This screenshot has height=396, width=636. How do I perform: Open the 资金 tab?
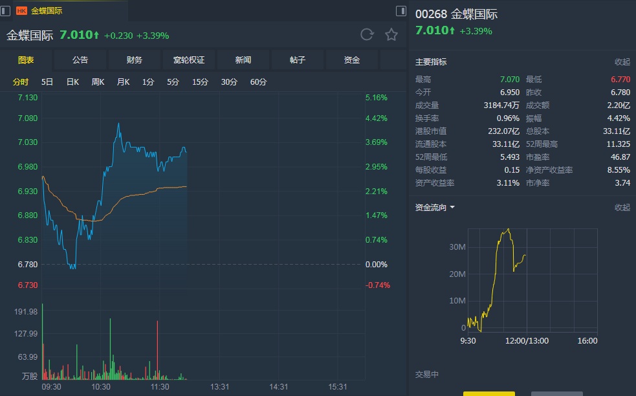click(x=352, y=60)
